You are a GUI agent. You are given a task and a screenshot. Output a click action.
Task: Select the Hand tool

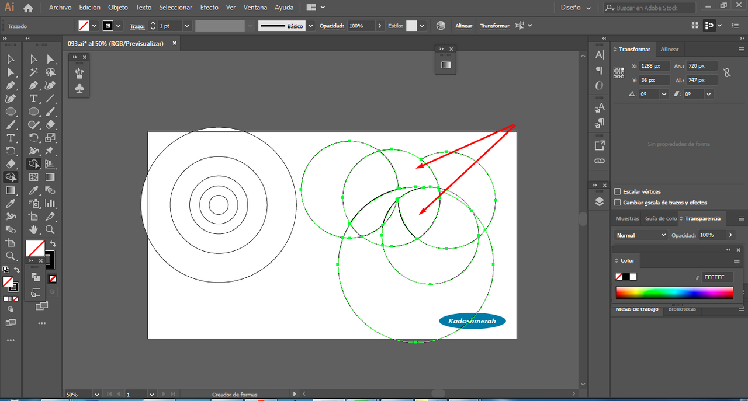[34, 229]
